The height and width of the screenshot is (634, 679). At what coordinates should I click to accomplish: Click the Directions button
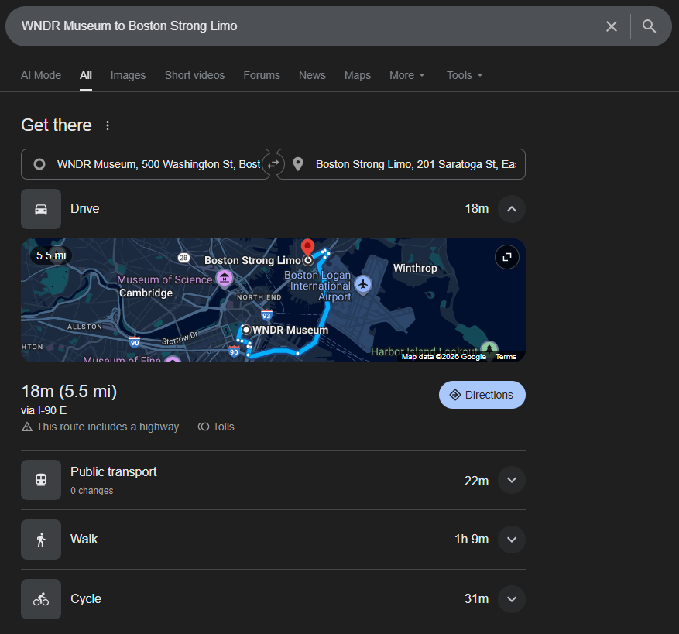pos(482,395)
